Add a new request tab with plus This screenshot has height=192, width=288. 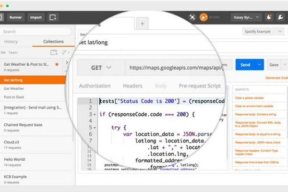pyautogui.click(x=142, y=23)
